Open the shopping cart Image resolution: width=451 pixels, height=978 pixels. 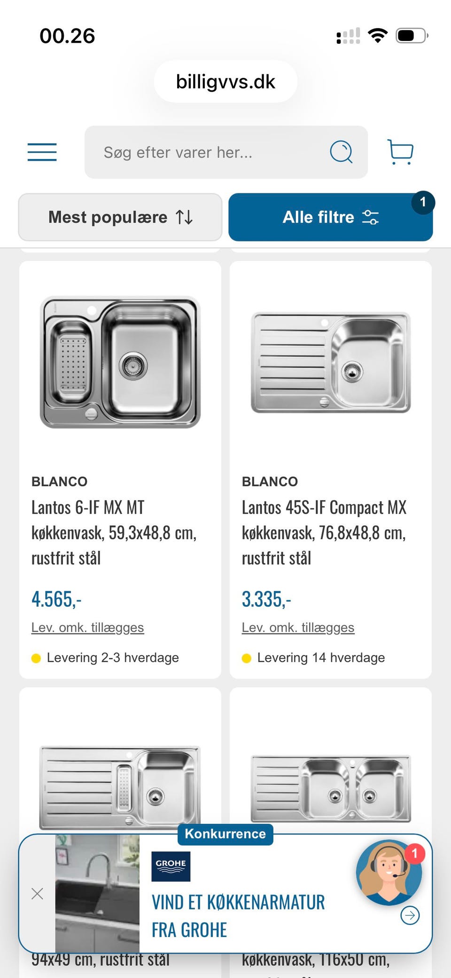pos(400,152)
